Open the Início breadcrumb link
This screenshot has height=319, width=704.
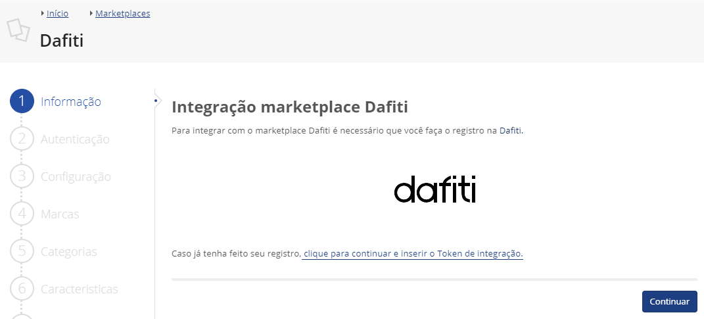[57, 13]
